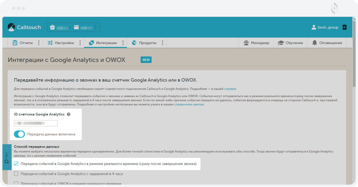Image resolution: width=358 pixels, height=187 pixels.
Task: Click the help icon beside ID счетчика
Action: coord(69,114)
